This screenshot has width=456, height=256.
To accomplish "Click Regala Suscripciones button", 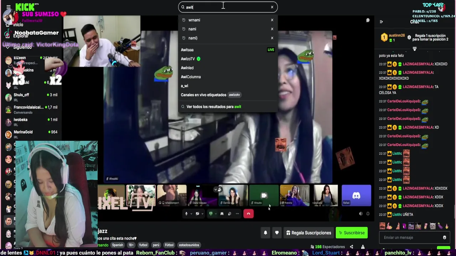I will pos(309,233).
